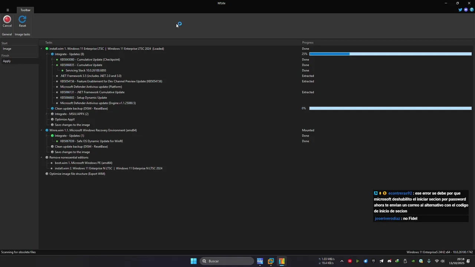Open the notification bell in the taskbar
Viewport: 475px width, 267px height.
click(468, 261)
